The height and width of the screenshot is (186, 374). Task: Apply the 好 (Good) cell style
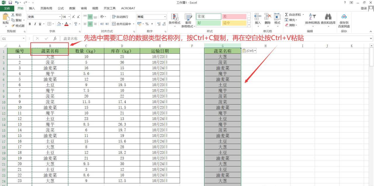point(208,23)
